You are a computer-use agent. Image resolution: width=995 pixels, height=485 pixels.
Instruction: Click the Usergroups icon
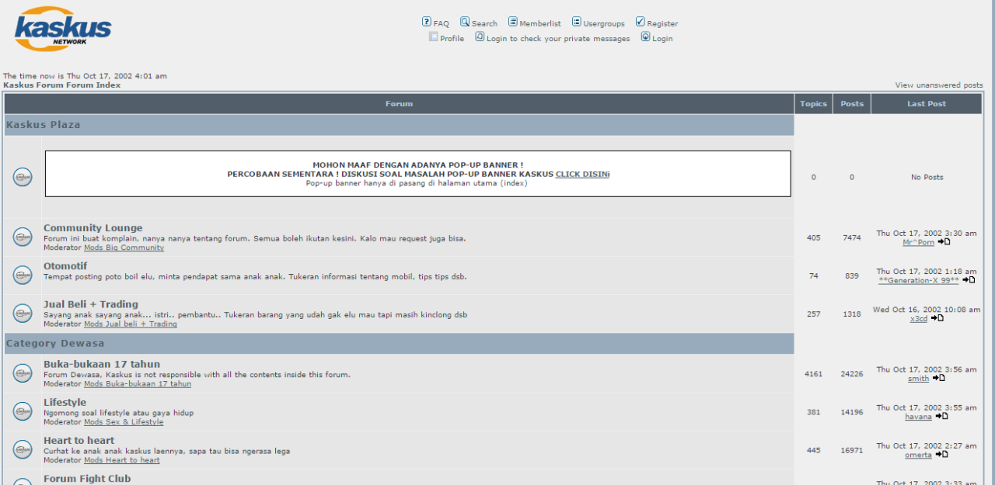[577, 22]
